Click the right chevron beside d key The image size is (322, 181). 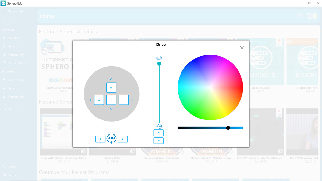[x=132, y=100]
